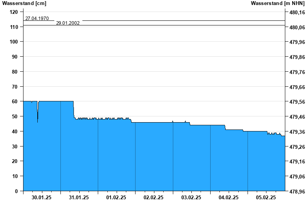Click the 480,06 value on right axis
The width and height of the screenshot is (308, 212).
pos(296,27)
